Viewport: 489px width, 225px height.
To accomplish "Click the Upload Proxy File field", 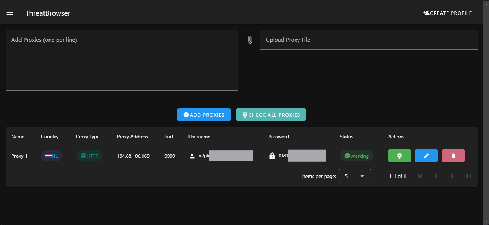I will [x=369, y=40].
